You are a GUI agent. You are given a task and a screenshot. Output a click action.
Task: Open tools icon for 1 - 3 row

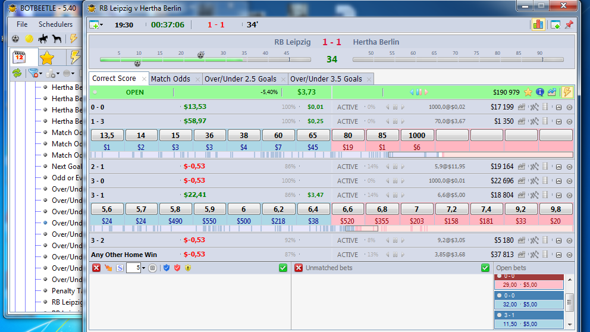click(534, 121)
